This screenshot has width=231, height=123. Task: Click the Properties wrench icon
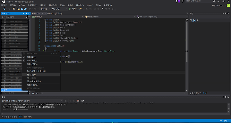tap(198, 20)
